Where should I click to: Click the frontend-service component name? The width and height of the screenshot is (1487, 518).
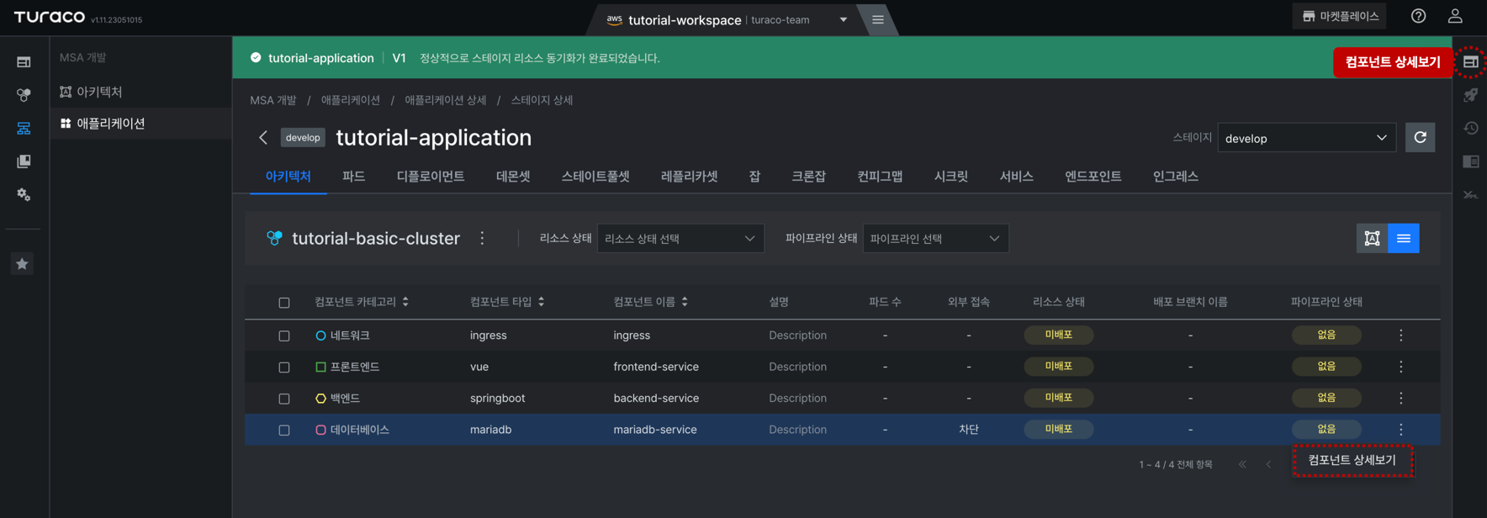pos(656,367)
